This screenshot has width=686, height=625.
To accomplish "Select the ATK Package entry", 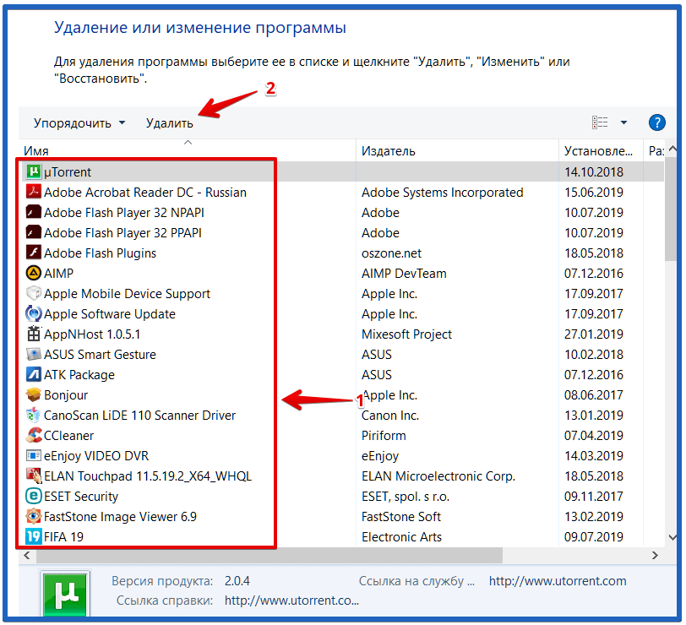I will click(79, 375).
